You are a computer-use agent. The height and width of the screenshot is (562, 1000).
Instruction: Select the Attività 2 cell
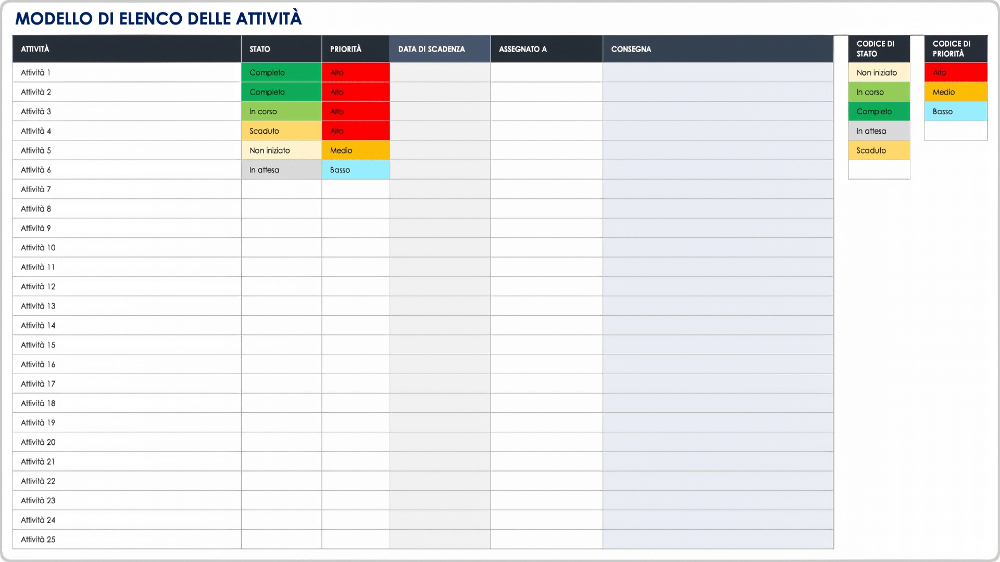127,92
